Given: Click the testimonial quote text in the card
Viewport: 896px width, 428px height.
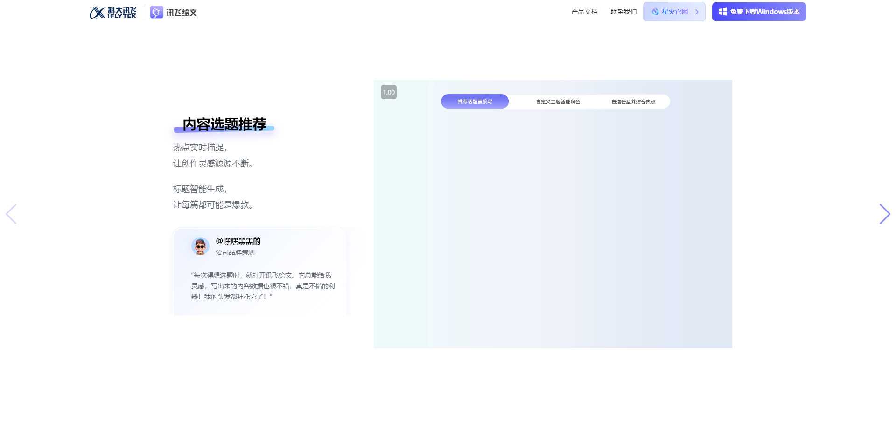Looking at the screenshot, I should click(x=263, y=286).
